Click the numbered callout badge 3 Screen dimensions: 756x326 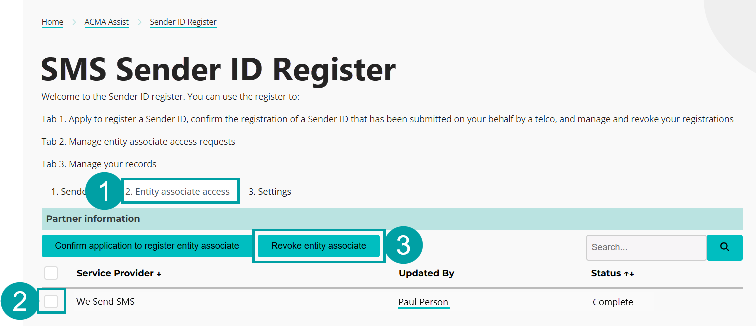click(405, 245)
